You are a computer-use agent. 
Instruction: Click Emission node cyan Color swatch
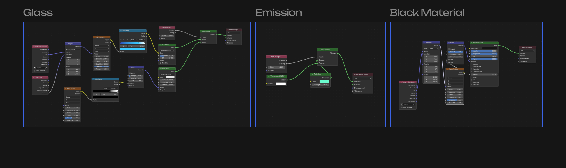coord(324,82)
